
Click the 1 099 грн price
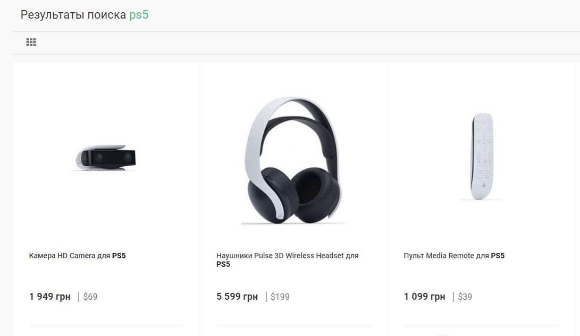424,297
